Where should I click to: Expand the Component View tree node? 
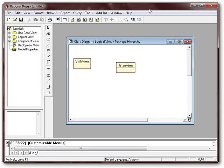tap(10, 41)
